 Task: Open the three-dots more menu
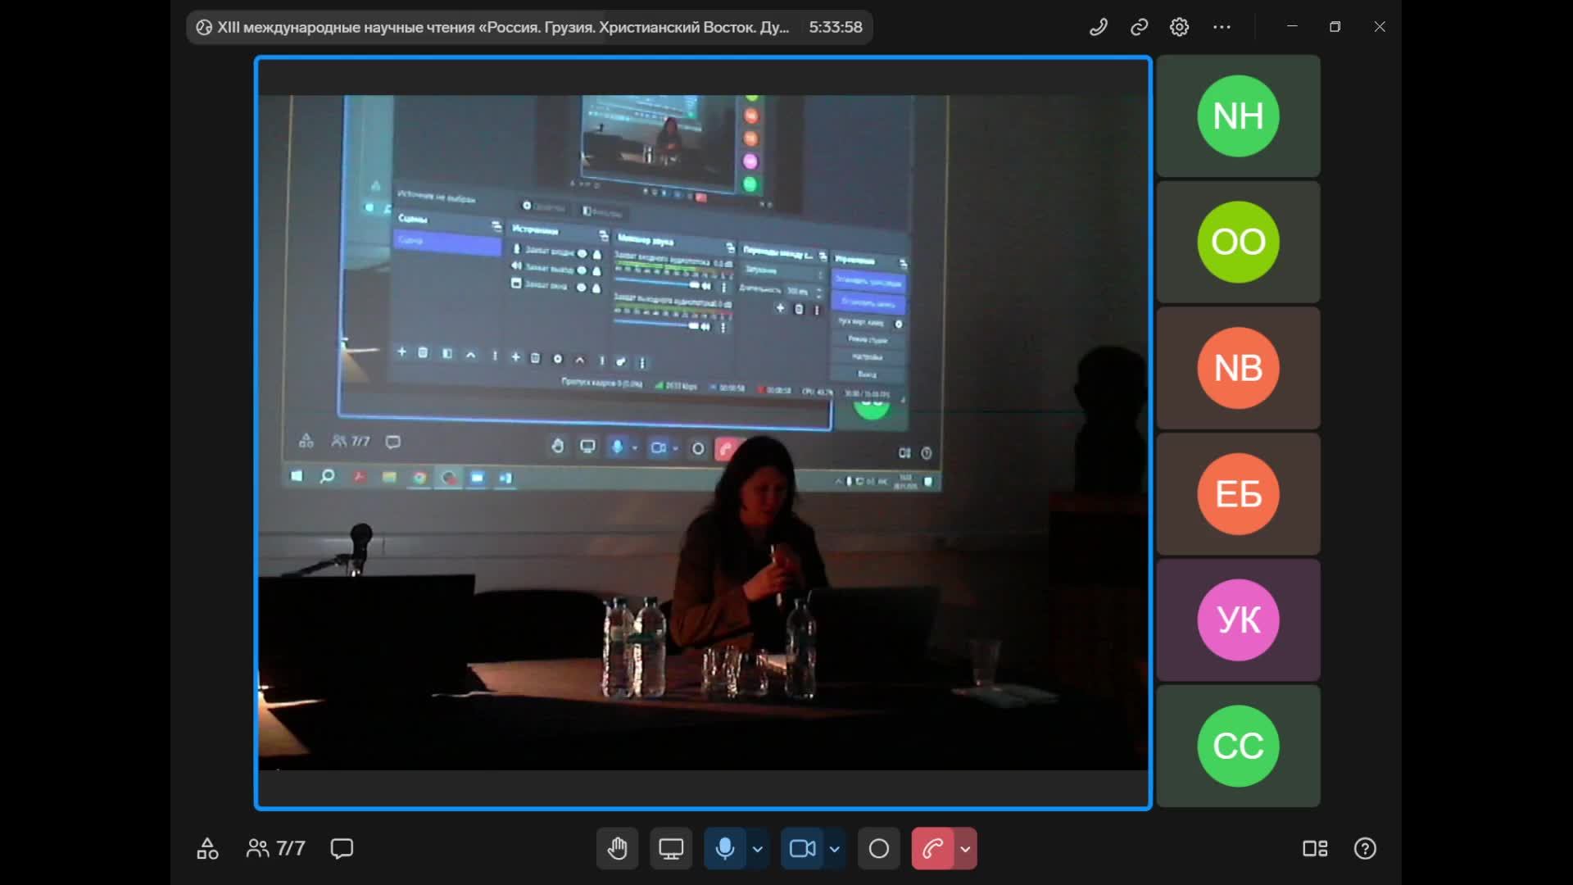point(1222,27)
